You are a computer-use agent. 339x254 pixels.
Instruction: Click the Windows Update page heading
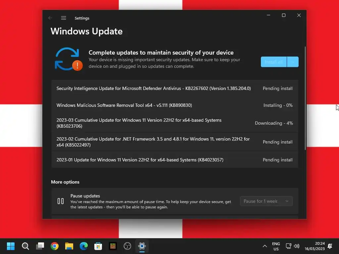(86, 31)
